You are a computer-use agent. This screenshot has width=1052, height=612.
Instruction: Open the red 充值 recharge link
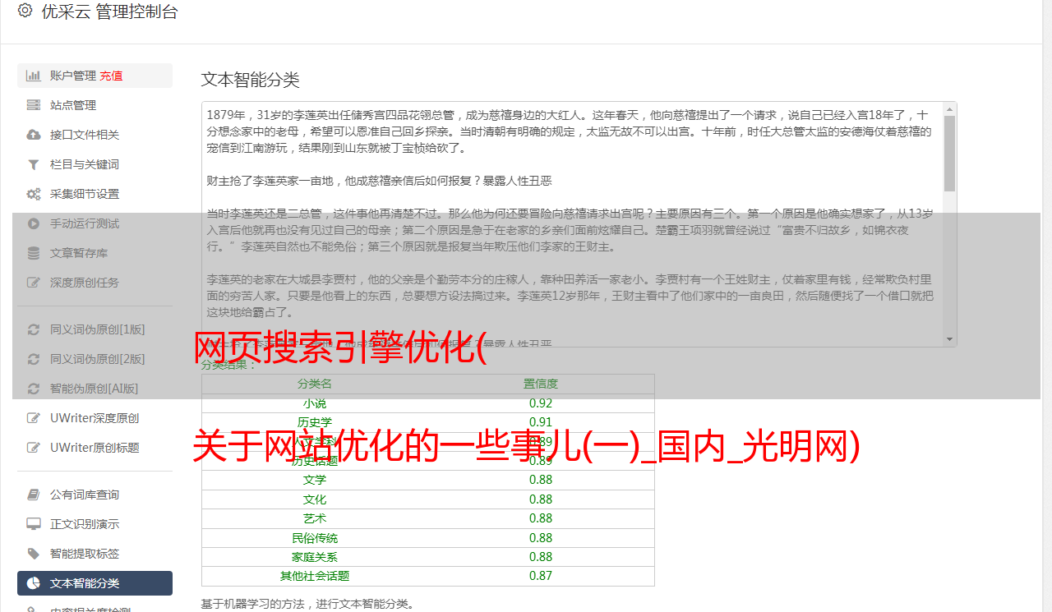pyautogui.click(x=111, y=76)
